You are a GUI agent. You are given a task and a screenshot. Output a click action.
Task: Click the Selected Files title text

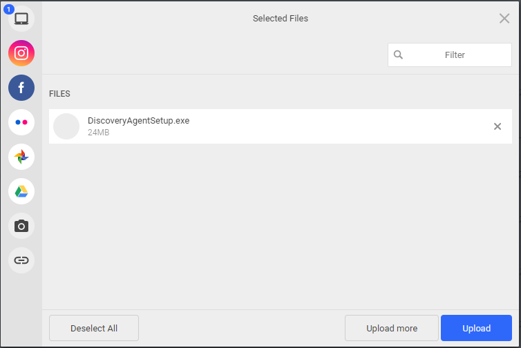(281, 19)
